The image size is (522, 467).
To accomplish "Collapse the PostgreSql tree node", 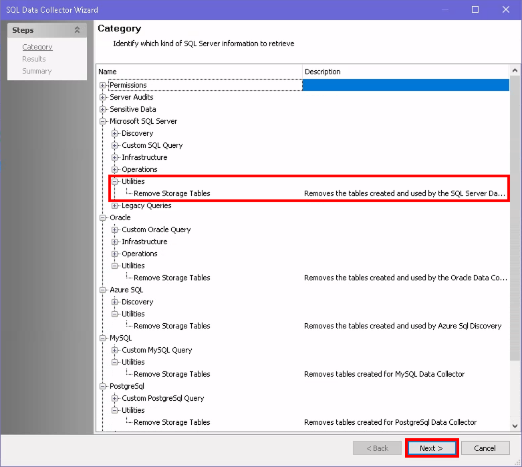I will pos(102,386).
